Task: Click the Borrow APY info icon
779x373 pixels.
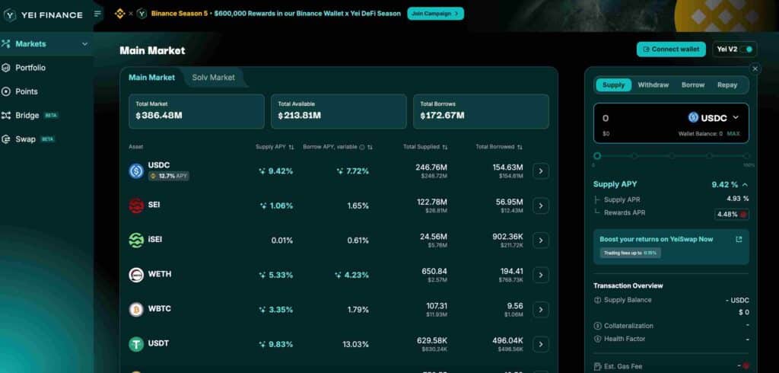Action: point(361,147)
